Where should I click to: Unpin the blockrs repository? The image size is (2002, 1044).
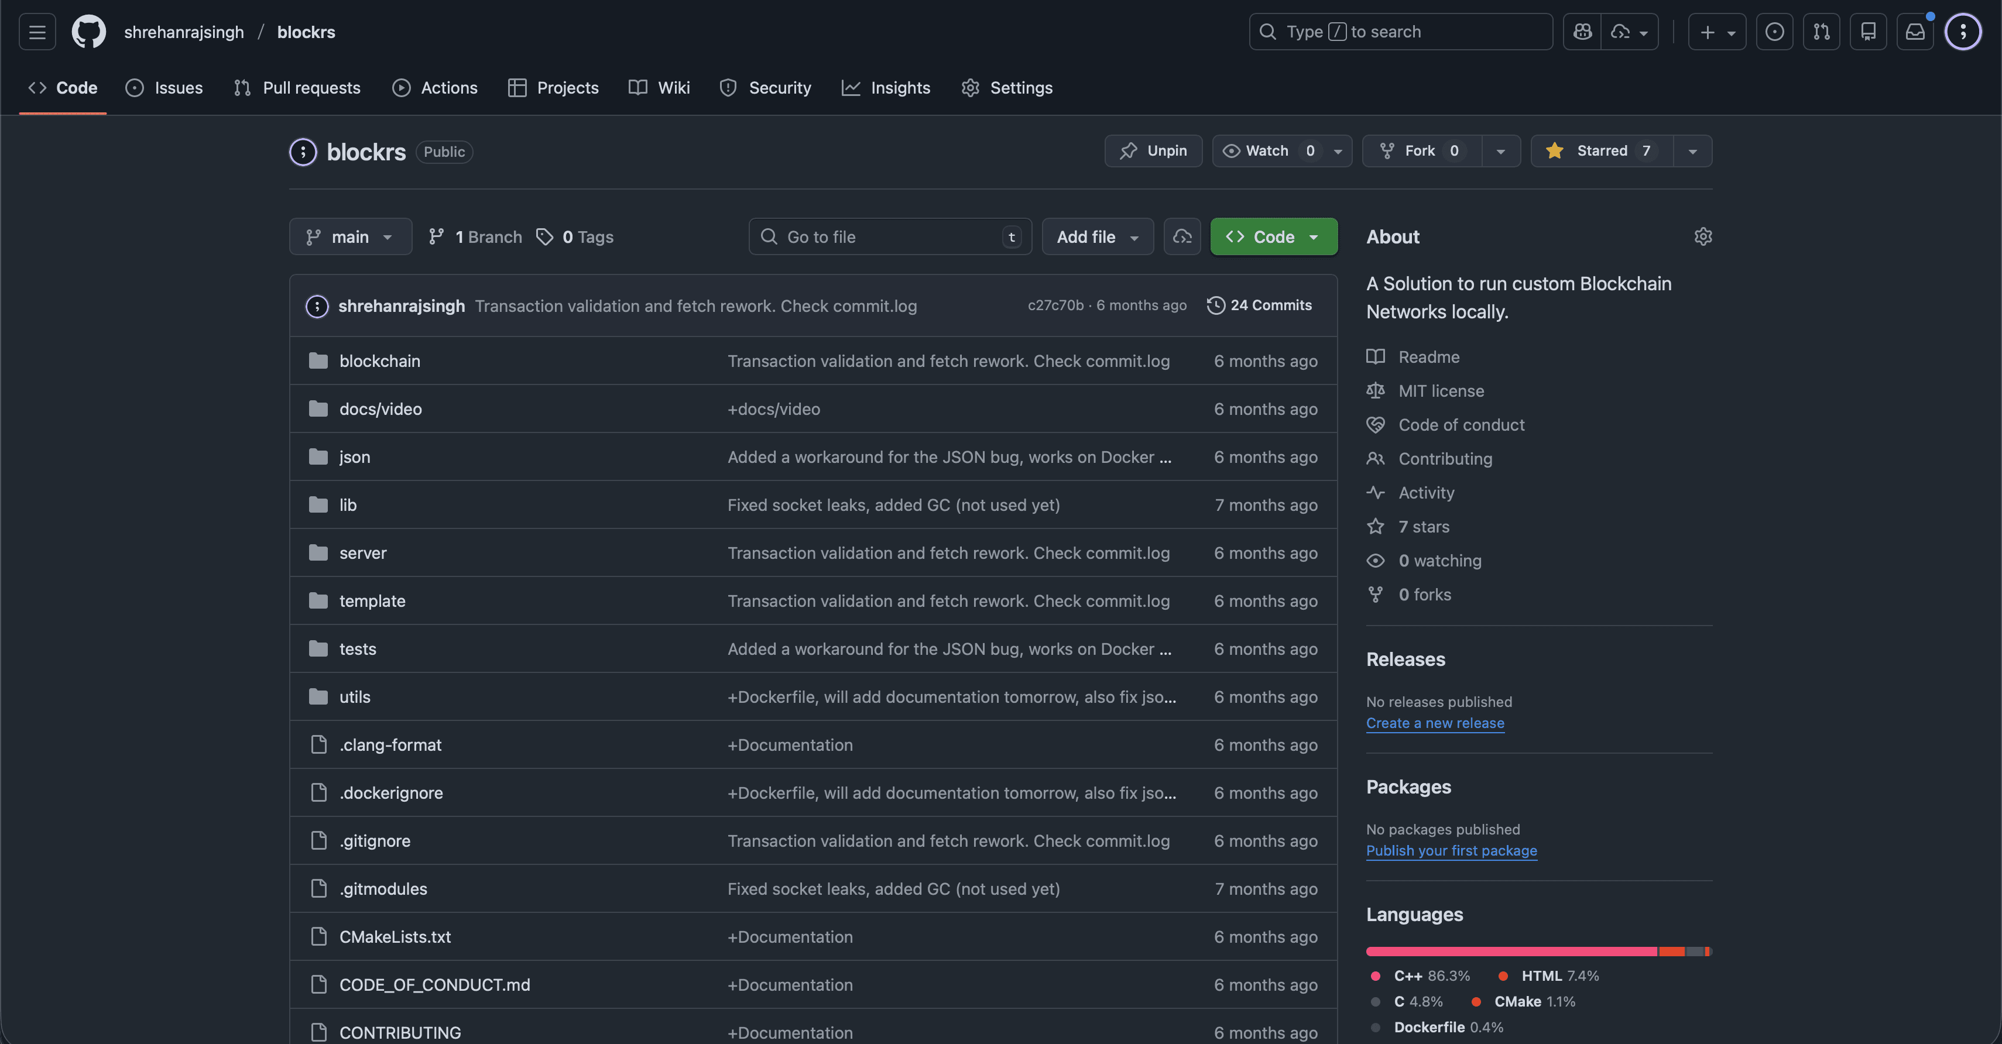[x=1153, y=151]
